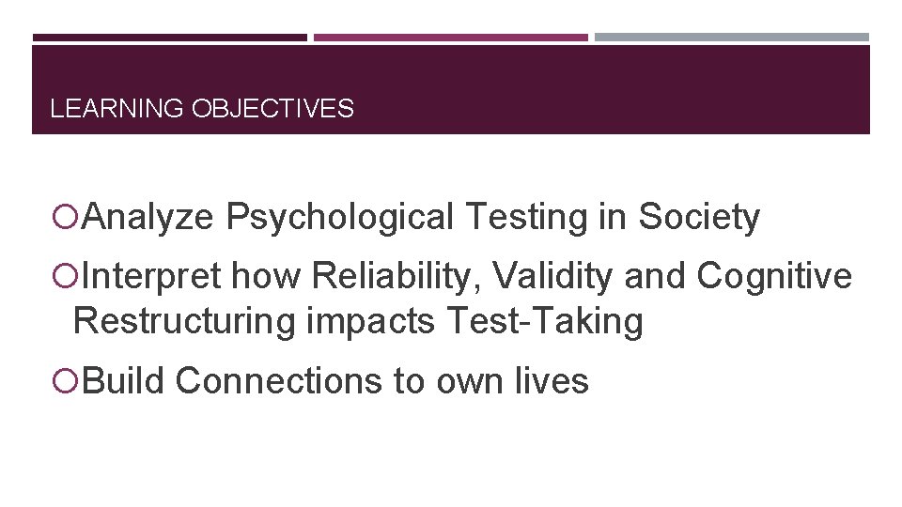Click the word Restructuring

(184, 321)
